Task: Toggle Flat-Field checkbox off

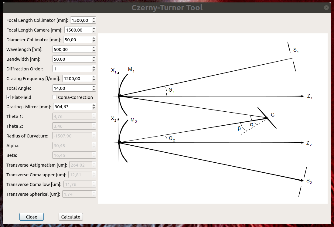Action: click(x=8, y=97)
